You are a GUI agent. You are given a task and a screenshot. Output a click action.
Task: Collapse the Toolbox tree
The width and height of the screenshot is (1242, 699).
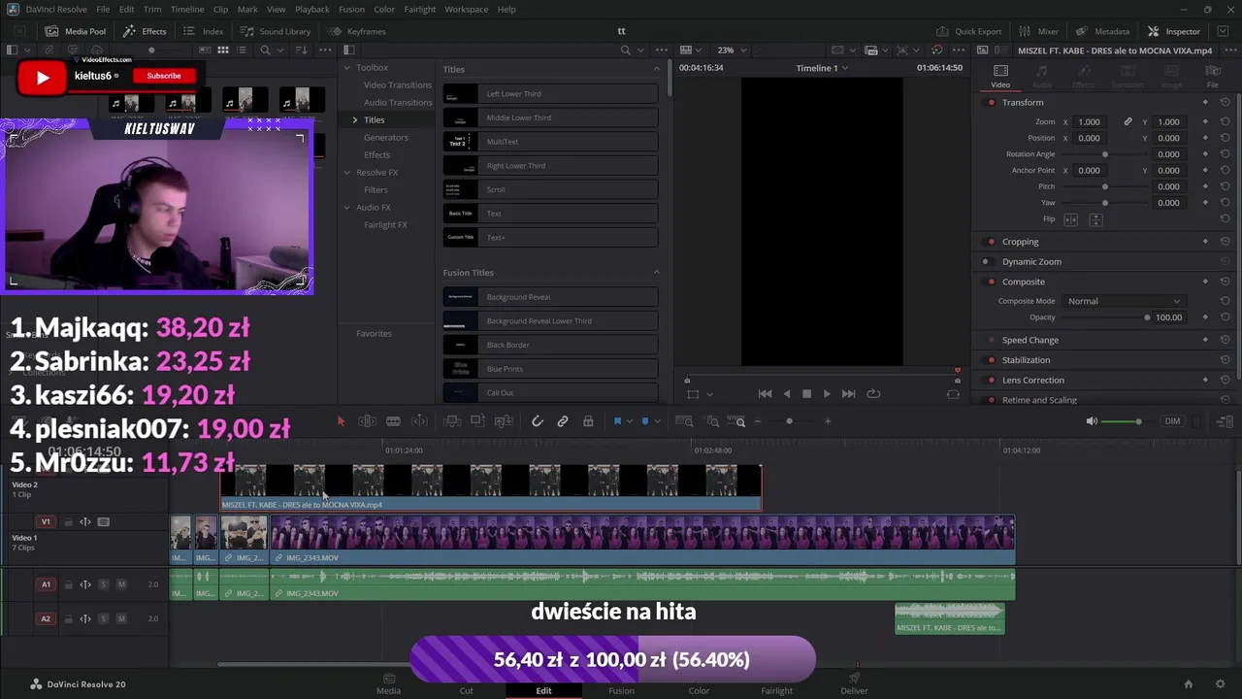(x=347, y=68)
